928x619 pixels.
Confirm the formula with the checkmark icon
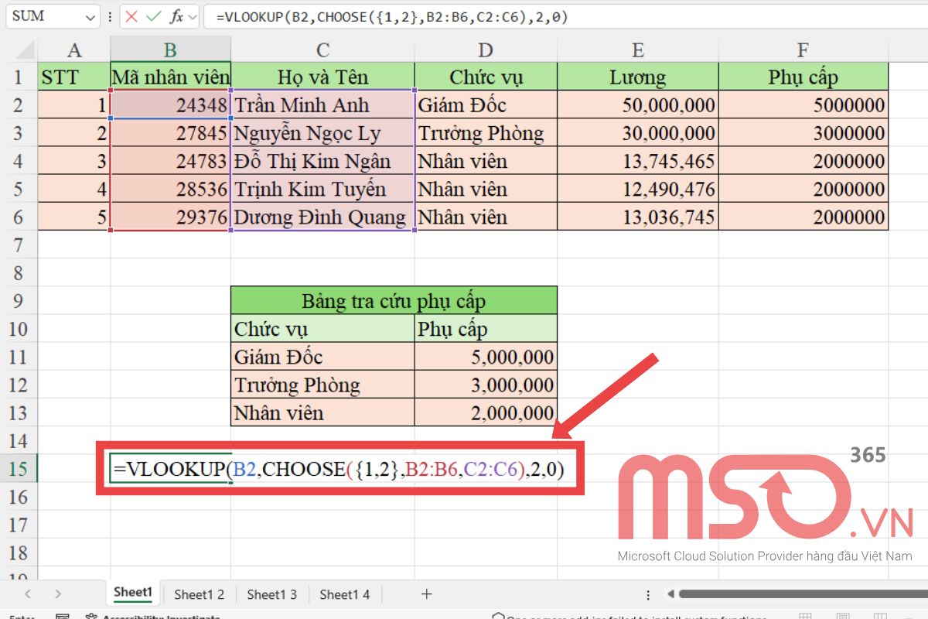click(154, 16)
